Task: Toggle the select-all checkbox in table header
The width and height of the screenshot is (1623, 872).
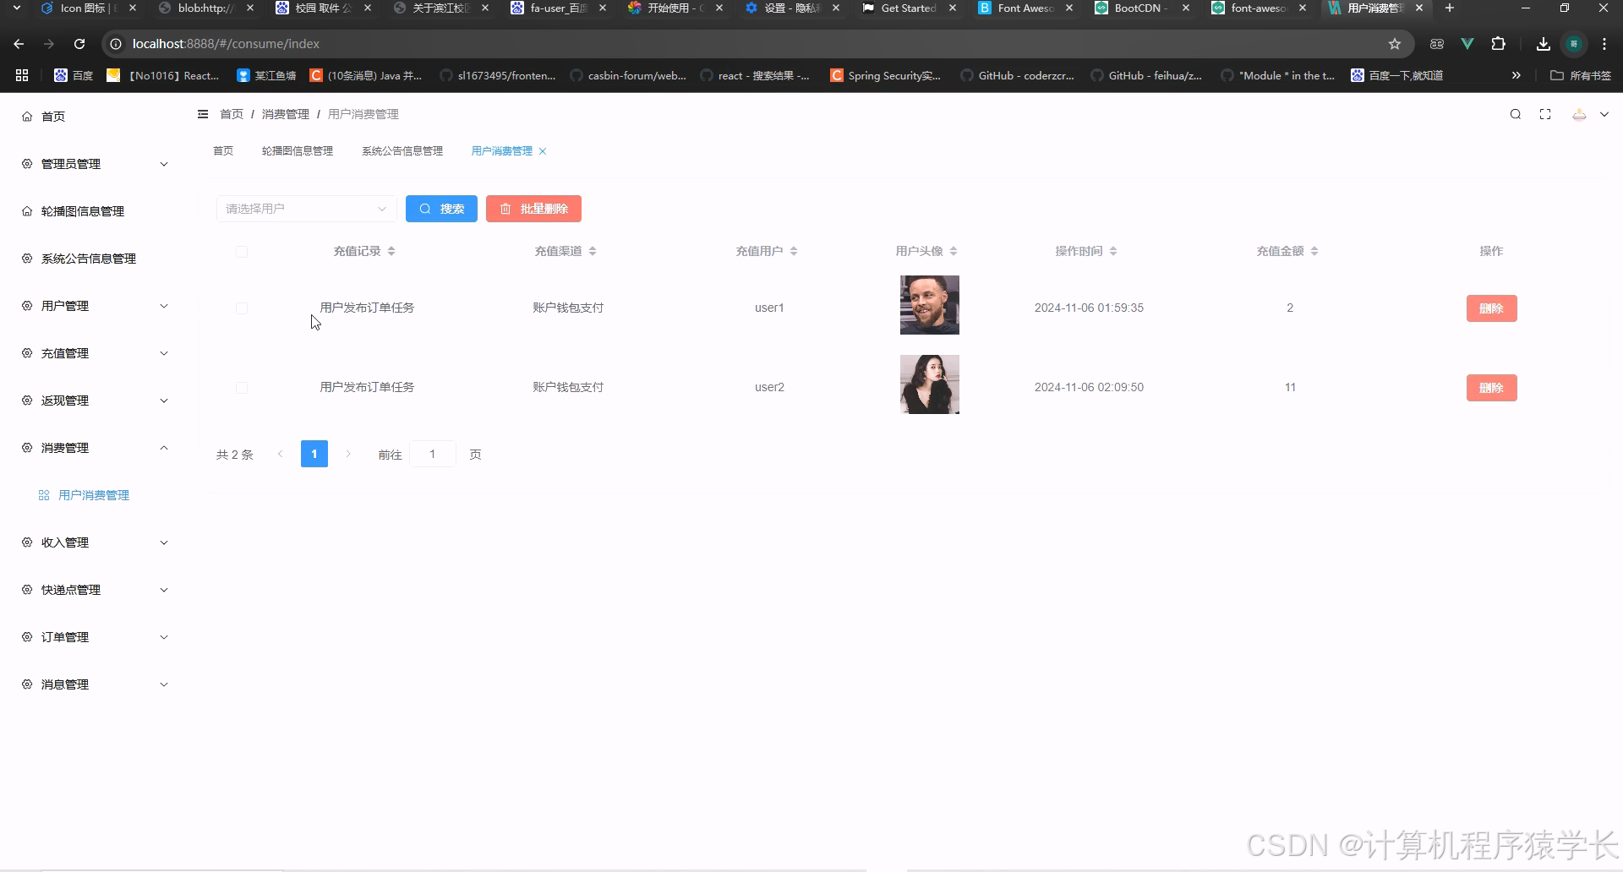Action: [x=242, y=251]
